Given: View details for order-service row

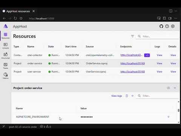Looking at the screenshot, I should pyautogui.click(x=173, y=63).
